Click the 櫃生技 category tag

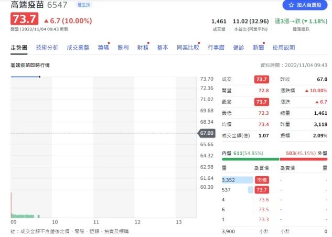[84, 5]
